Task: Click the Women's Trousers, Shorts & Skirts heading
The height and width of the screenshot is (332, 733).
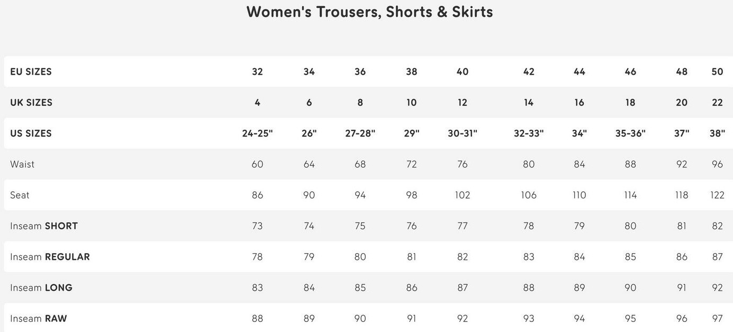Action: pos(369,12)
